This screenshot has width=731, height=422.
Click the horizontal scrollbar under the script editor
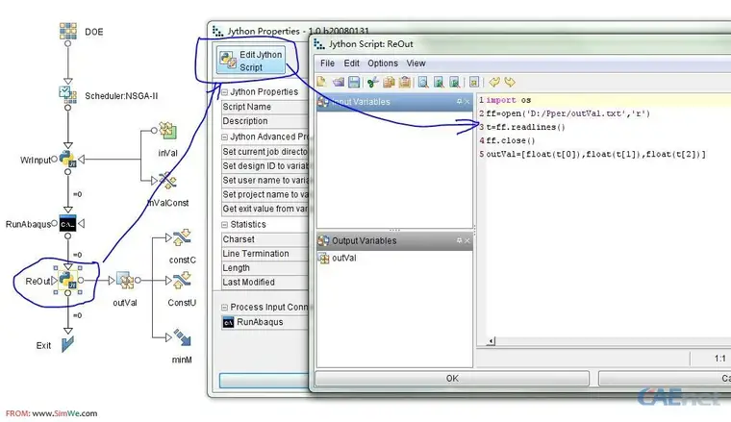click(596, 340)
